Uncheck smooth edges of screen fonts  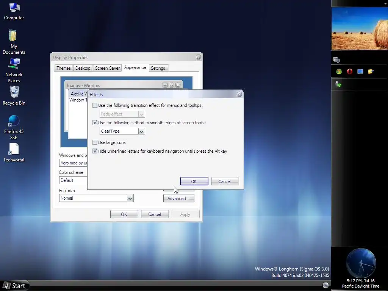pos(95,122)
